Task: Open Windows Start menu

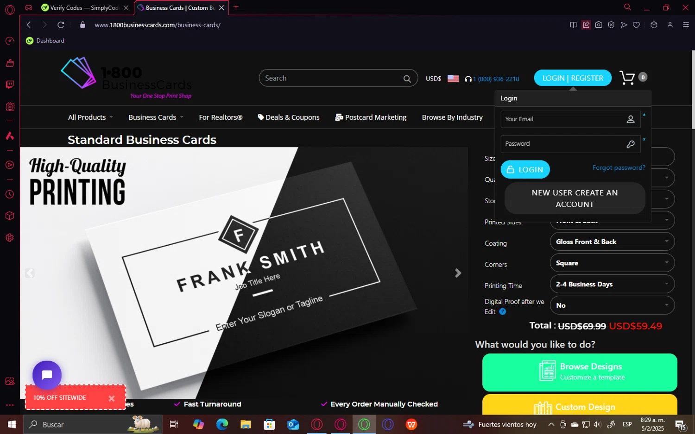Action: [12, 424]
